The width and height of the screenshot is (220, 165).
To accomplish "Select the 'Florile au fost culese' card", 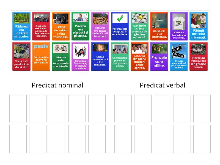I will [x=199, y=56].
